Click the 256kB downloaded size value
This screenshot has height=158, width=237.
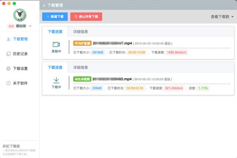coord(97,88)
